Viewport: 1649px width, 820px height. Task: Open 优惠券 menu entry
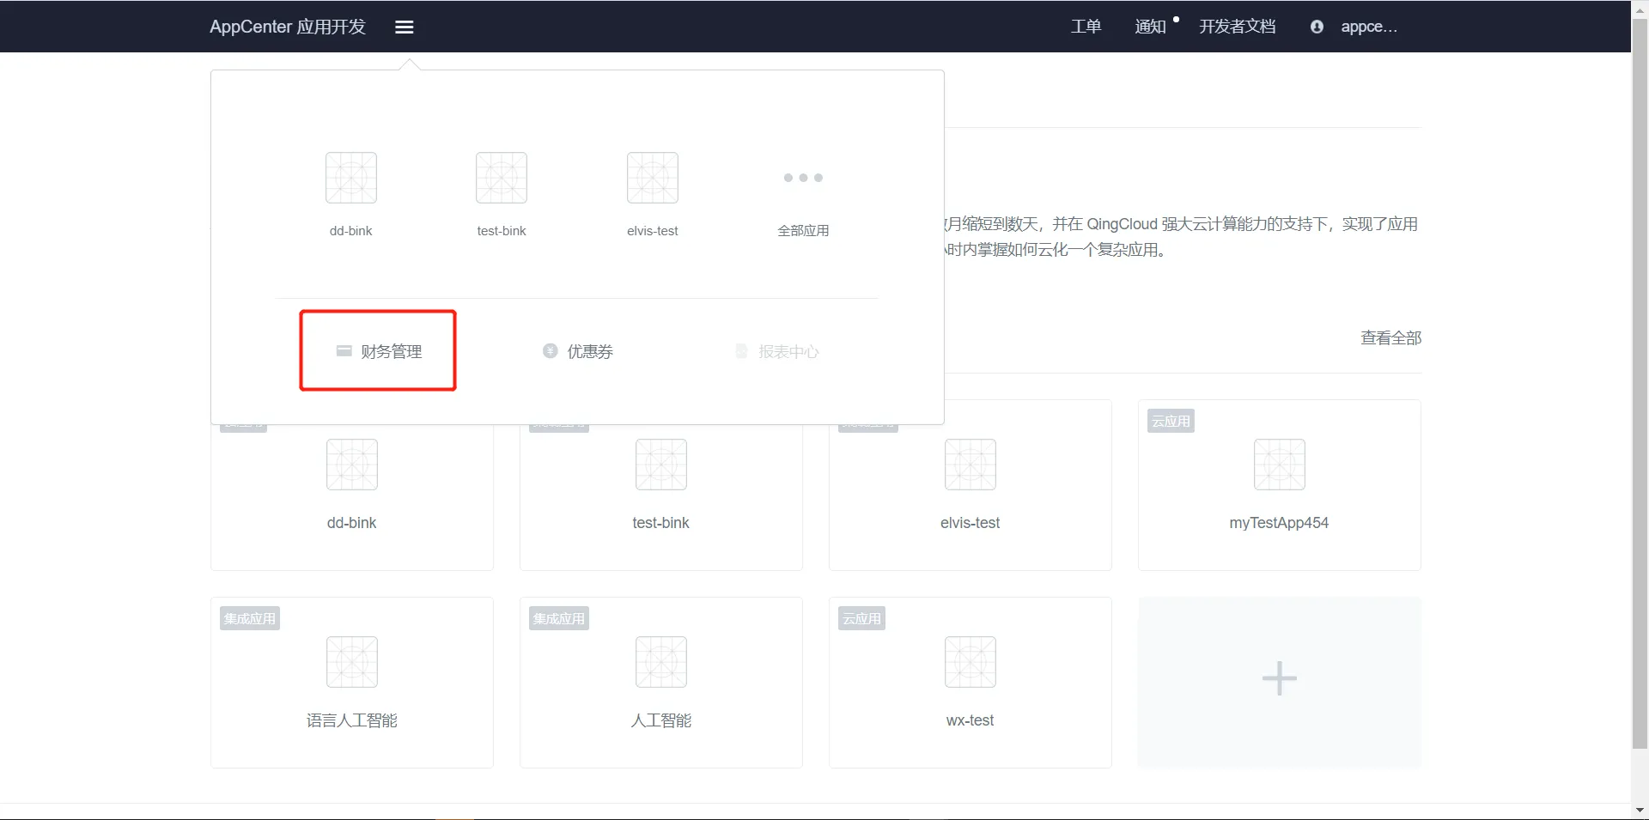578,351
